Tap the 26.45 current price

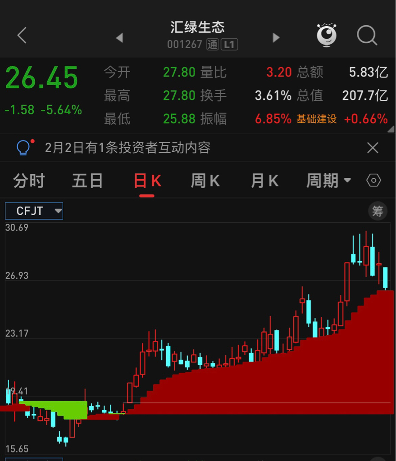point(42,77)
